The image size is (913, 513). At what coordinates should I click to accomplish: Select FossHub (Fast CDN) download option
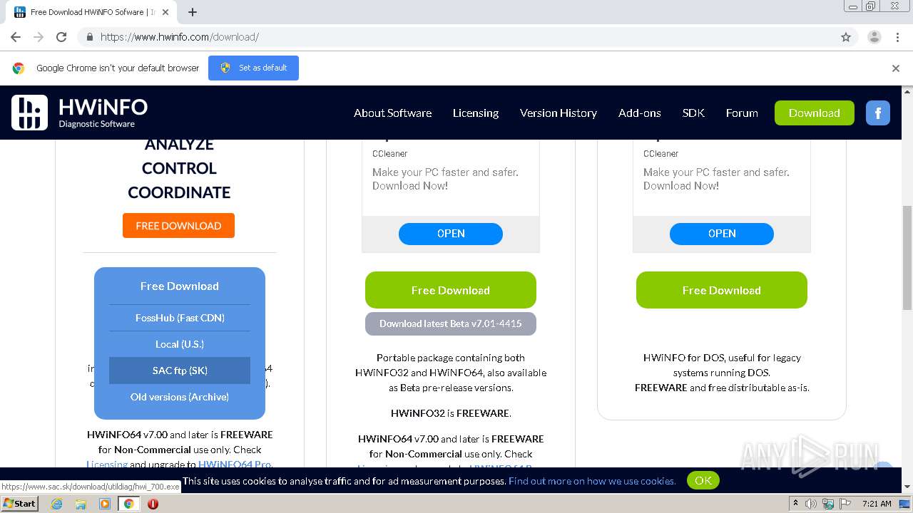(x=180, y=318)
